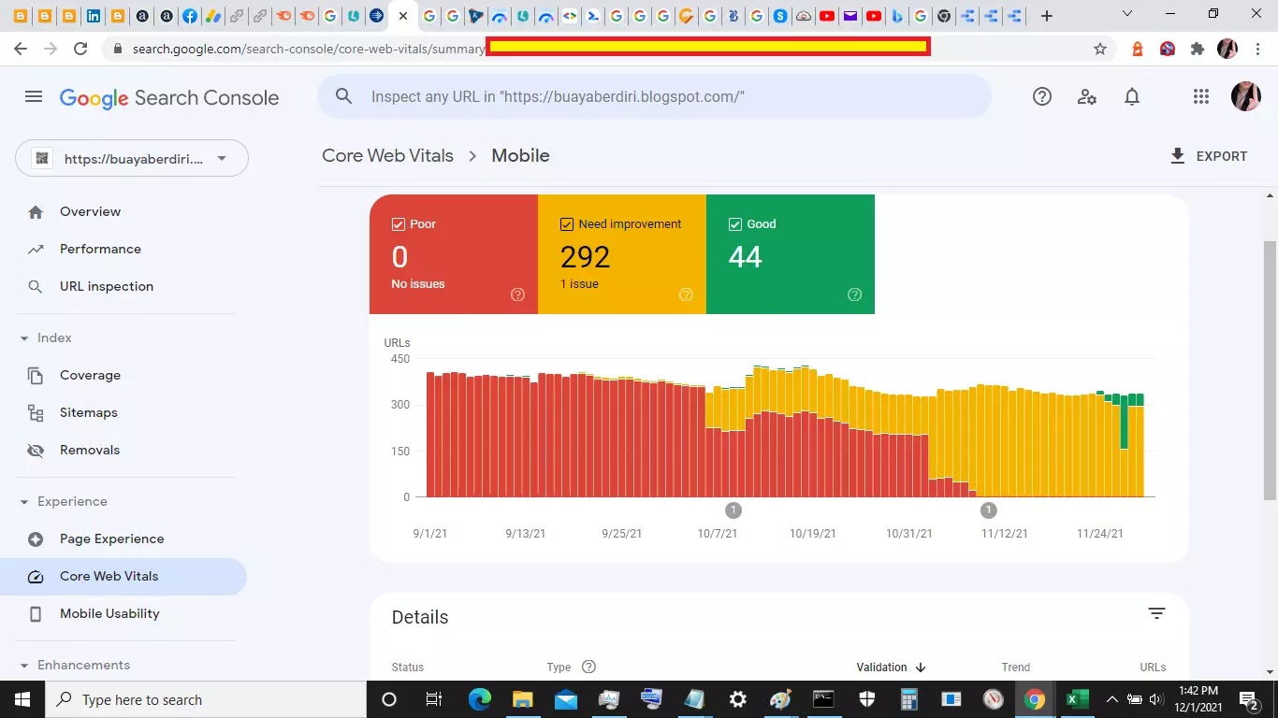
Task: Collapse the Index section
Action: point(24,338)
